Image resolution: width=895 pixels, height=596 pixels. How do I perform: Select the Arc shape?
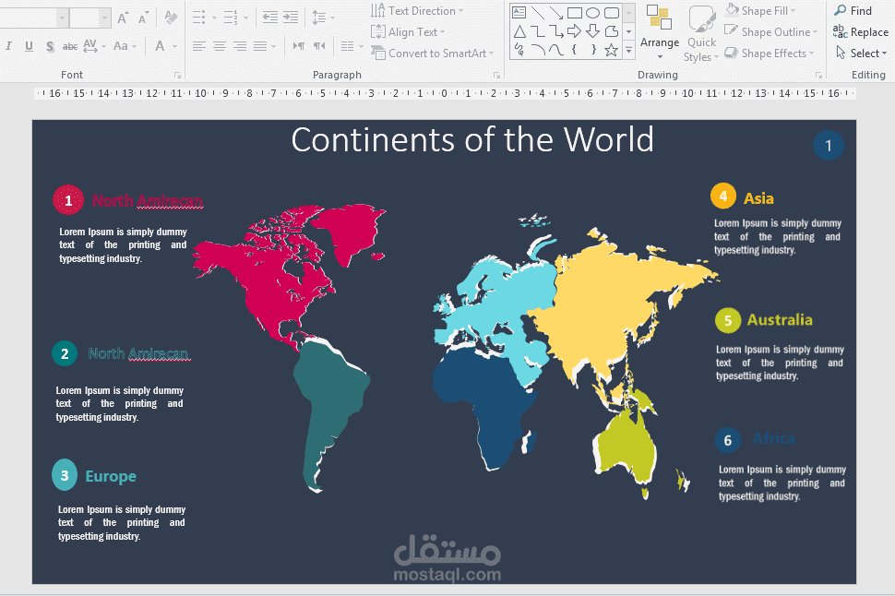(538, 50)
